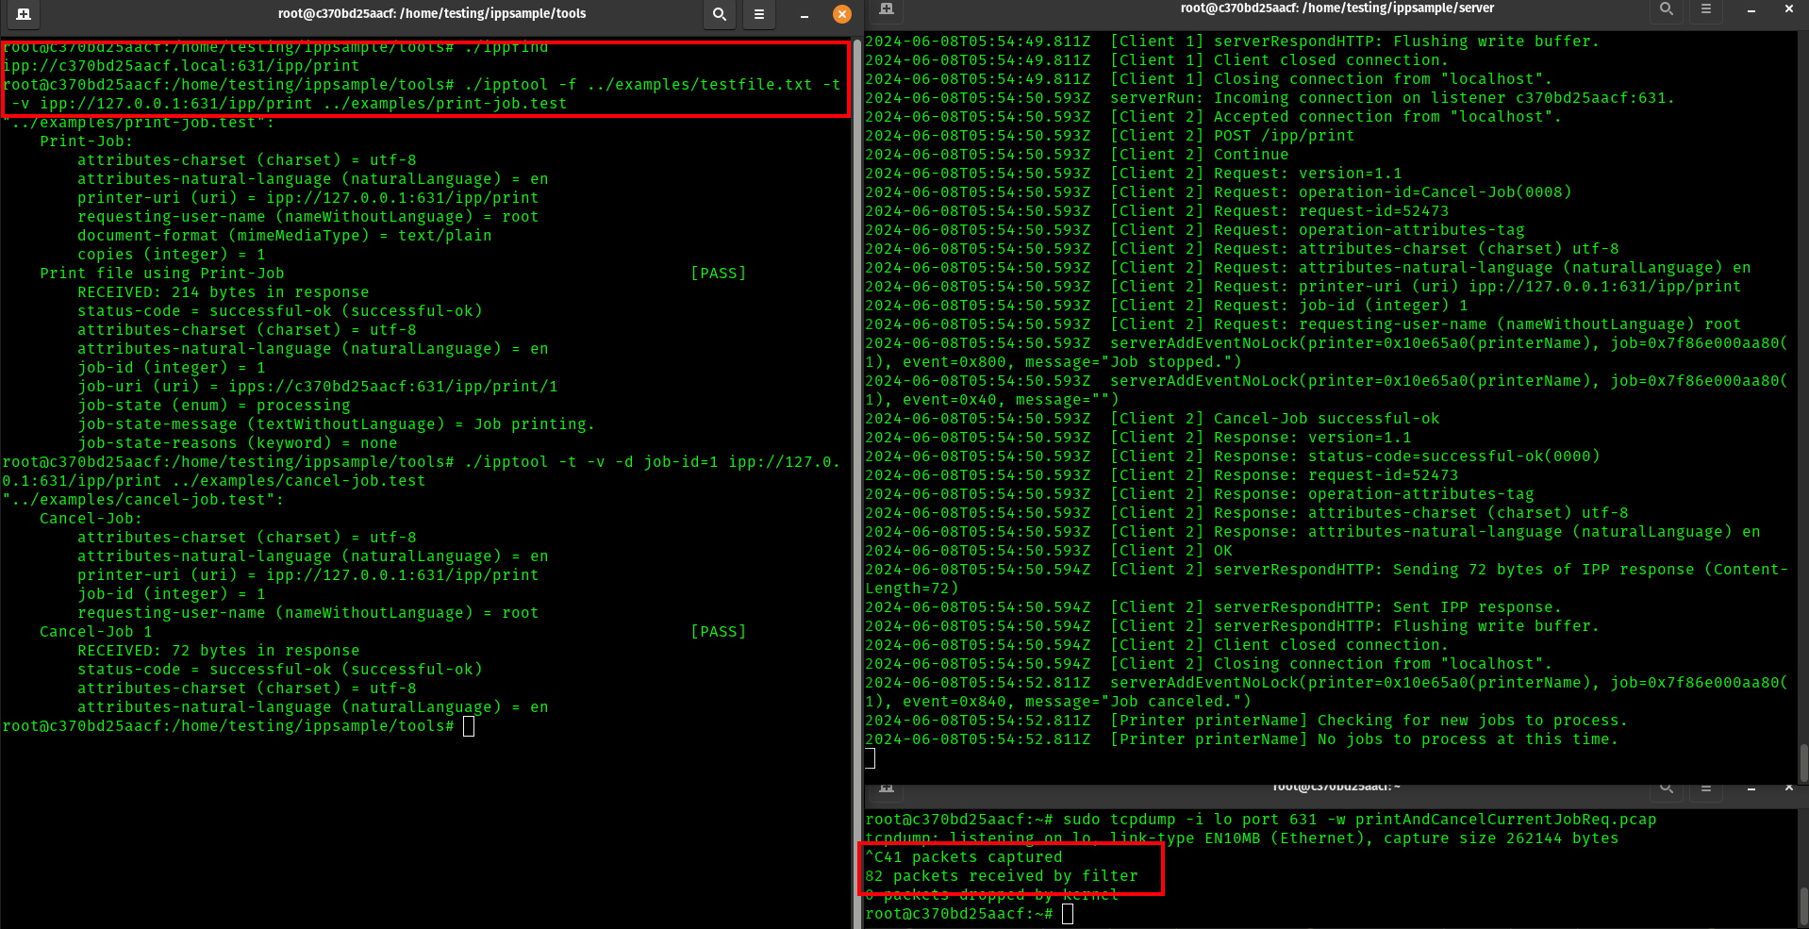Click search icon in ippsample/tools terminal
This screenshot has width=1809, height=929.
click(720, 14)
